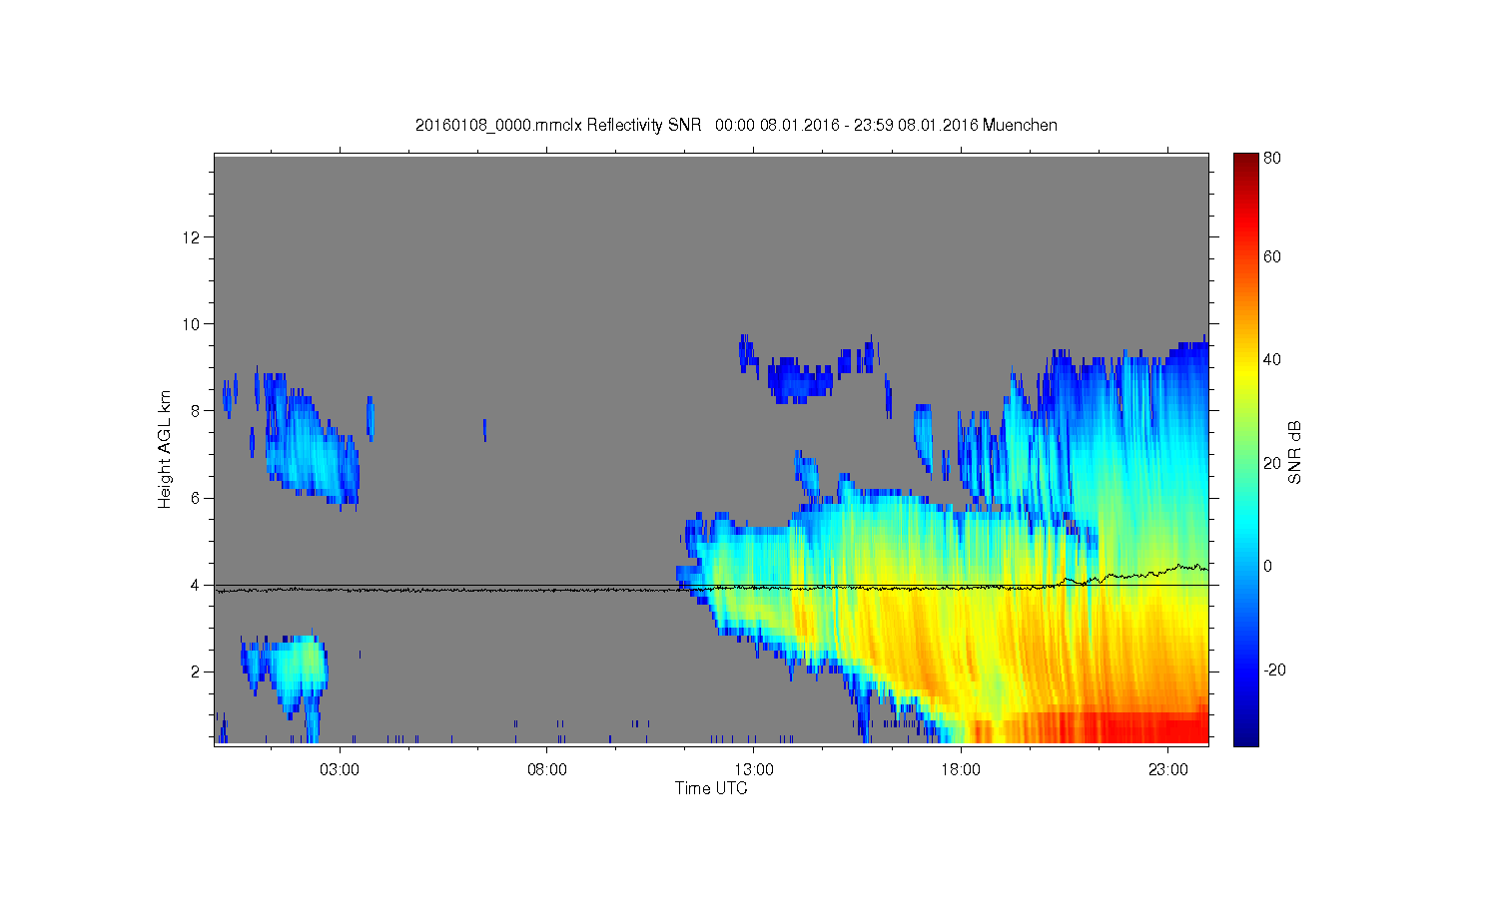Select the yellow band of the colorbar

(x=1245, y=371)
